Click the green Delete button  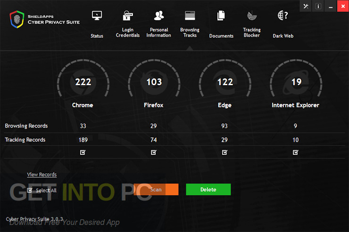pyautogui.click(x=208, y=189)
